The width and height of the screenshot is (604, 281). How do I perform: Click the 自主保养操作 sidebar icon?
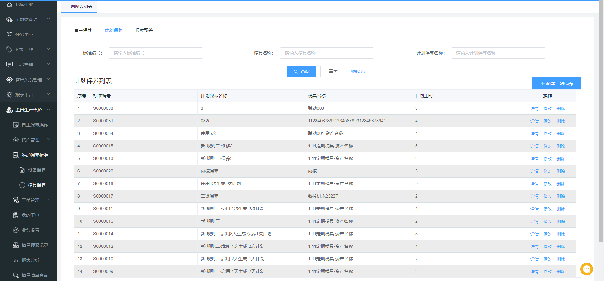click(16, 125)
